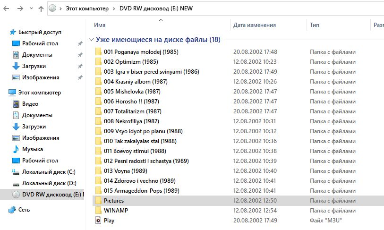Click 'Изображения' under 'Этот компьютер' node
Viewport: 384px width, 230px height.
(x=41, y=138)
